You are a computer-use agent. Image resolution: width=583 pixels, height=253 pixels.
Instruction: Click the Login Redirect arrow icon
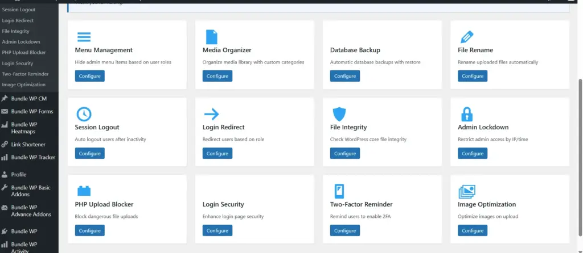click(212, 115)
